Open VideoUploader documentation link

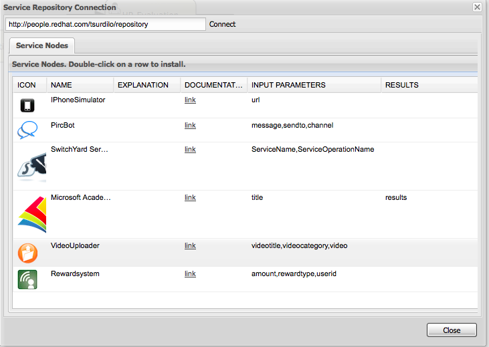click(x=190, y=245)
